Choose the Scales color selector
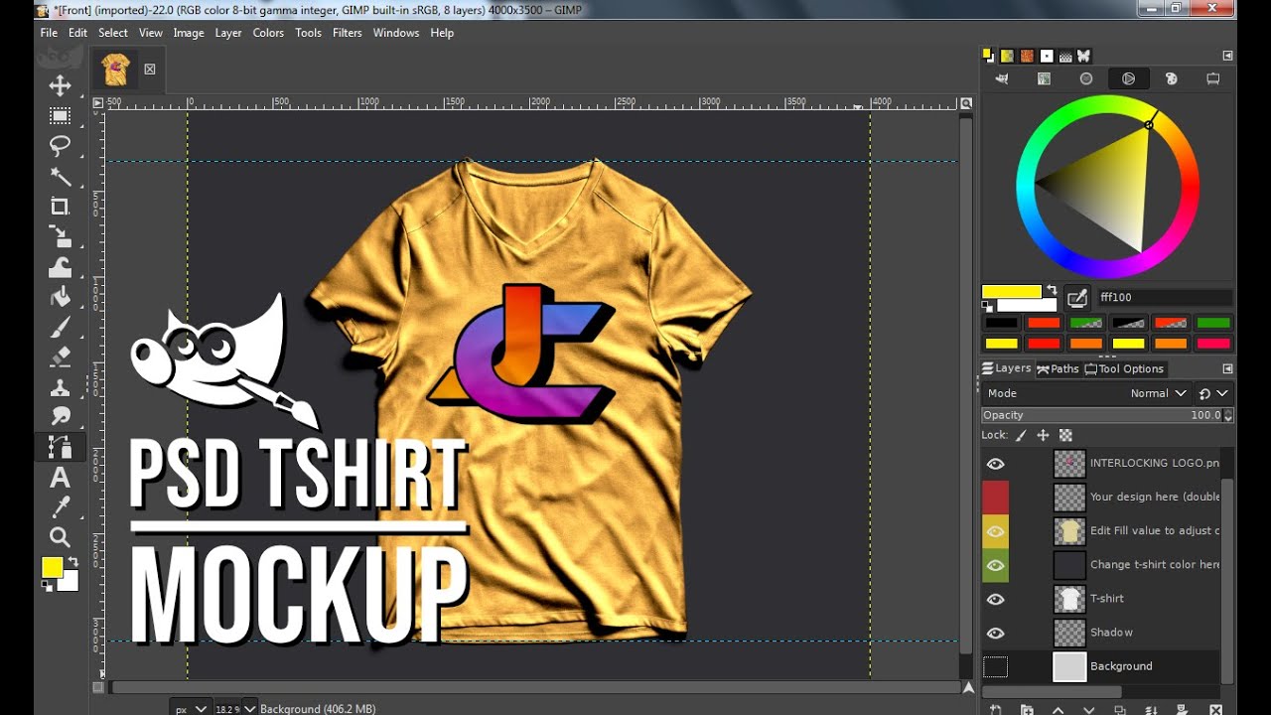Image resolution: width=1271 pixels, height=715 pixels. 1212,78
